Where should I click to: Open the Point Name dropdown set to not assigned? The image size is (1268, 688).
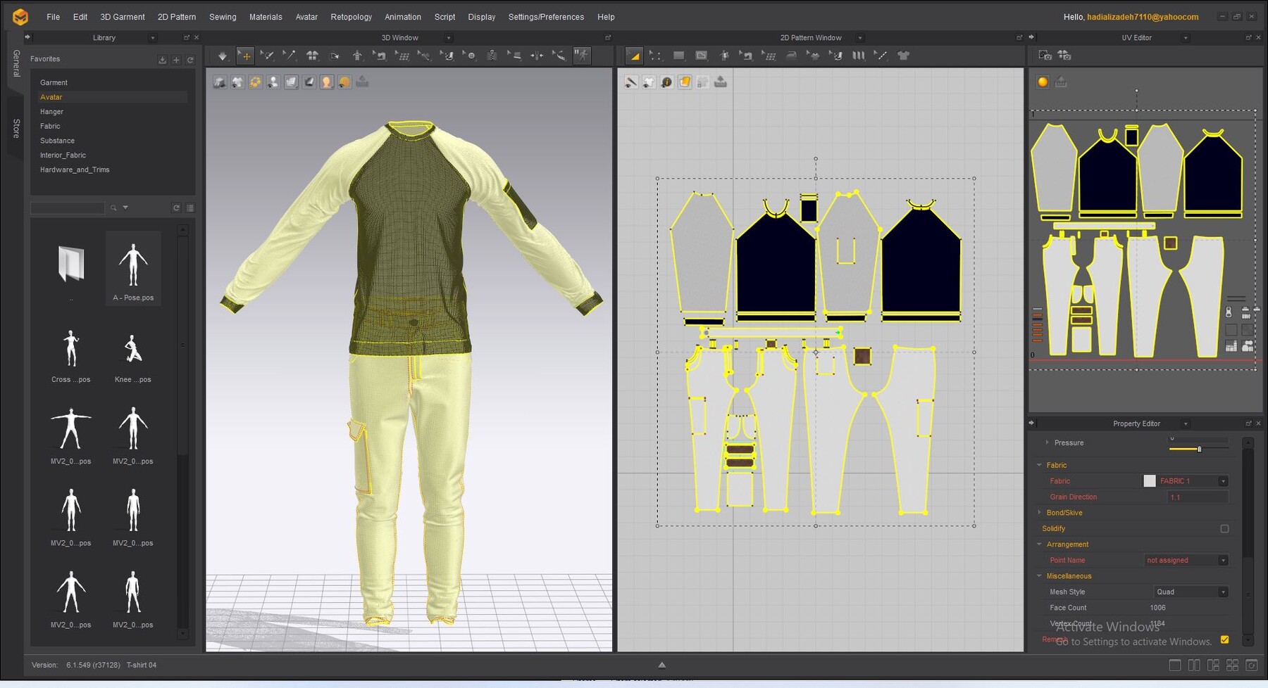(1186, 560)
